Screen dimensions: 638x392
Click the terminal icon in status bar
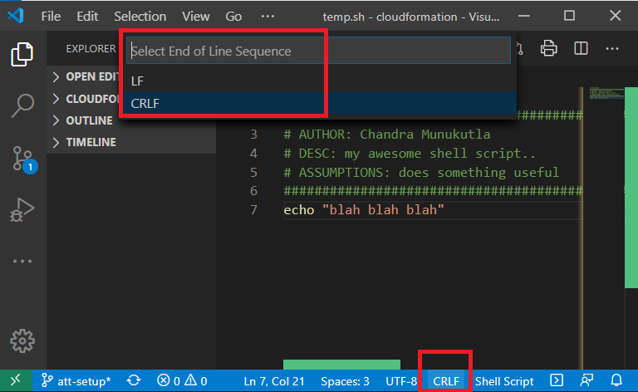pyautogui.click(x=557, y=380)
